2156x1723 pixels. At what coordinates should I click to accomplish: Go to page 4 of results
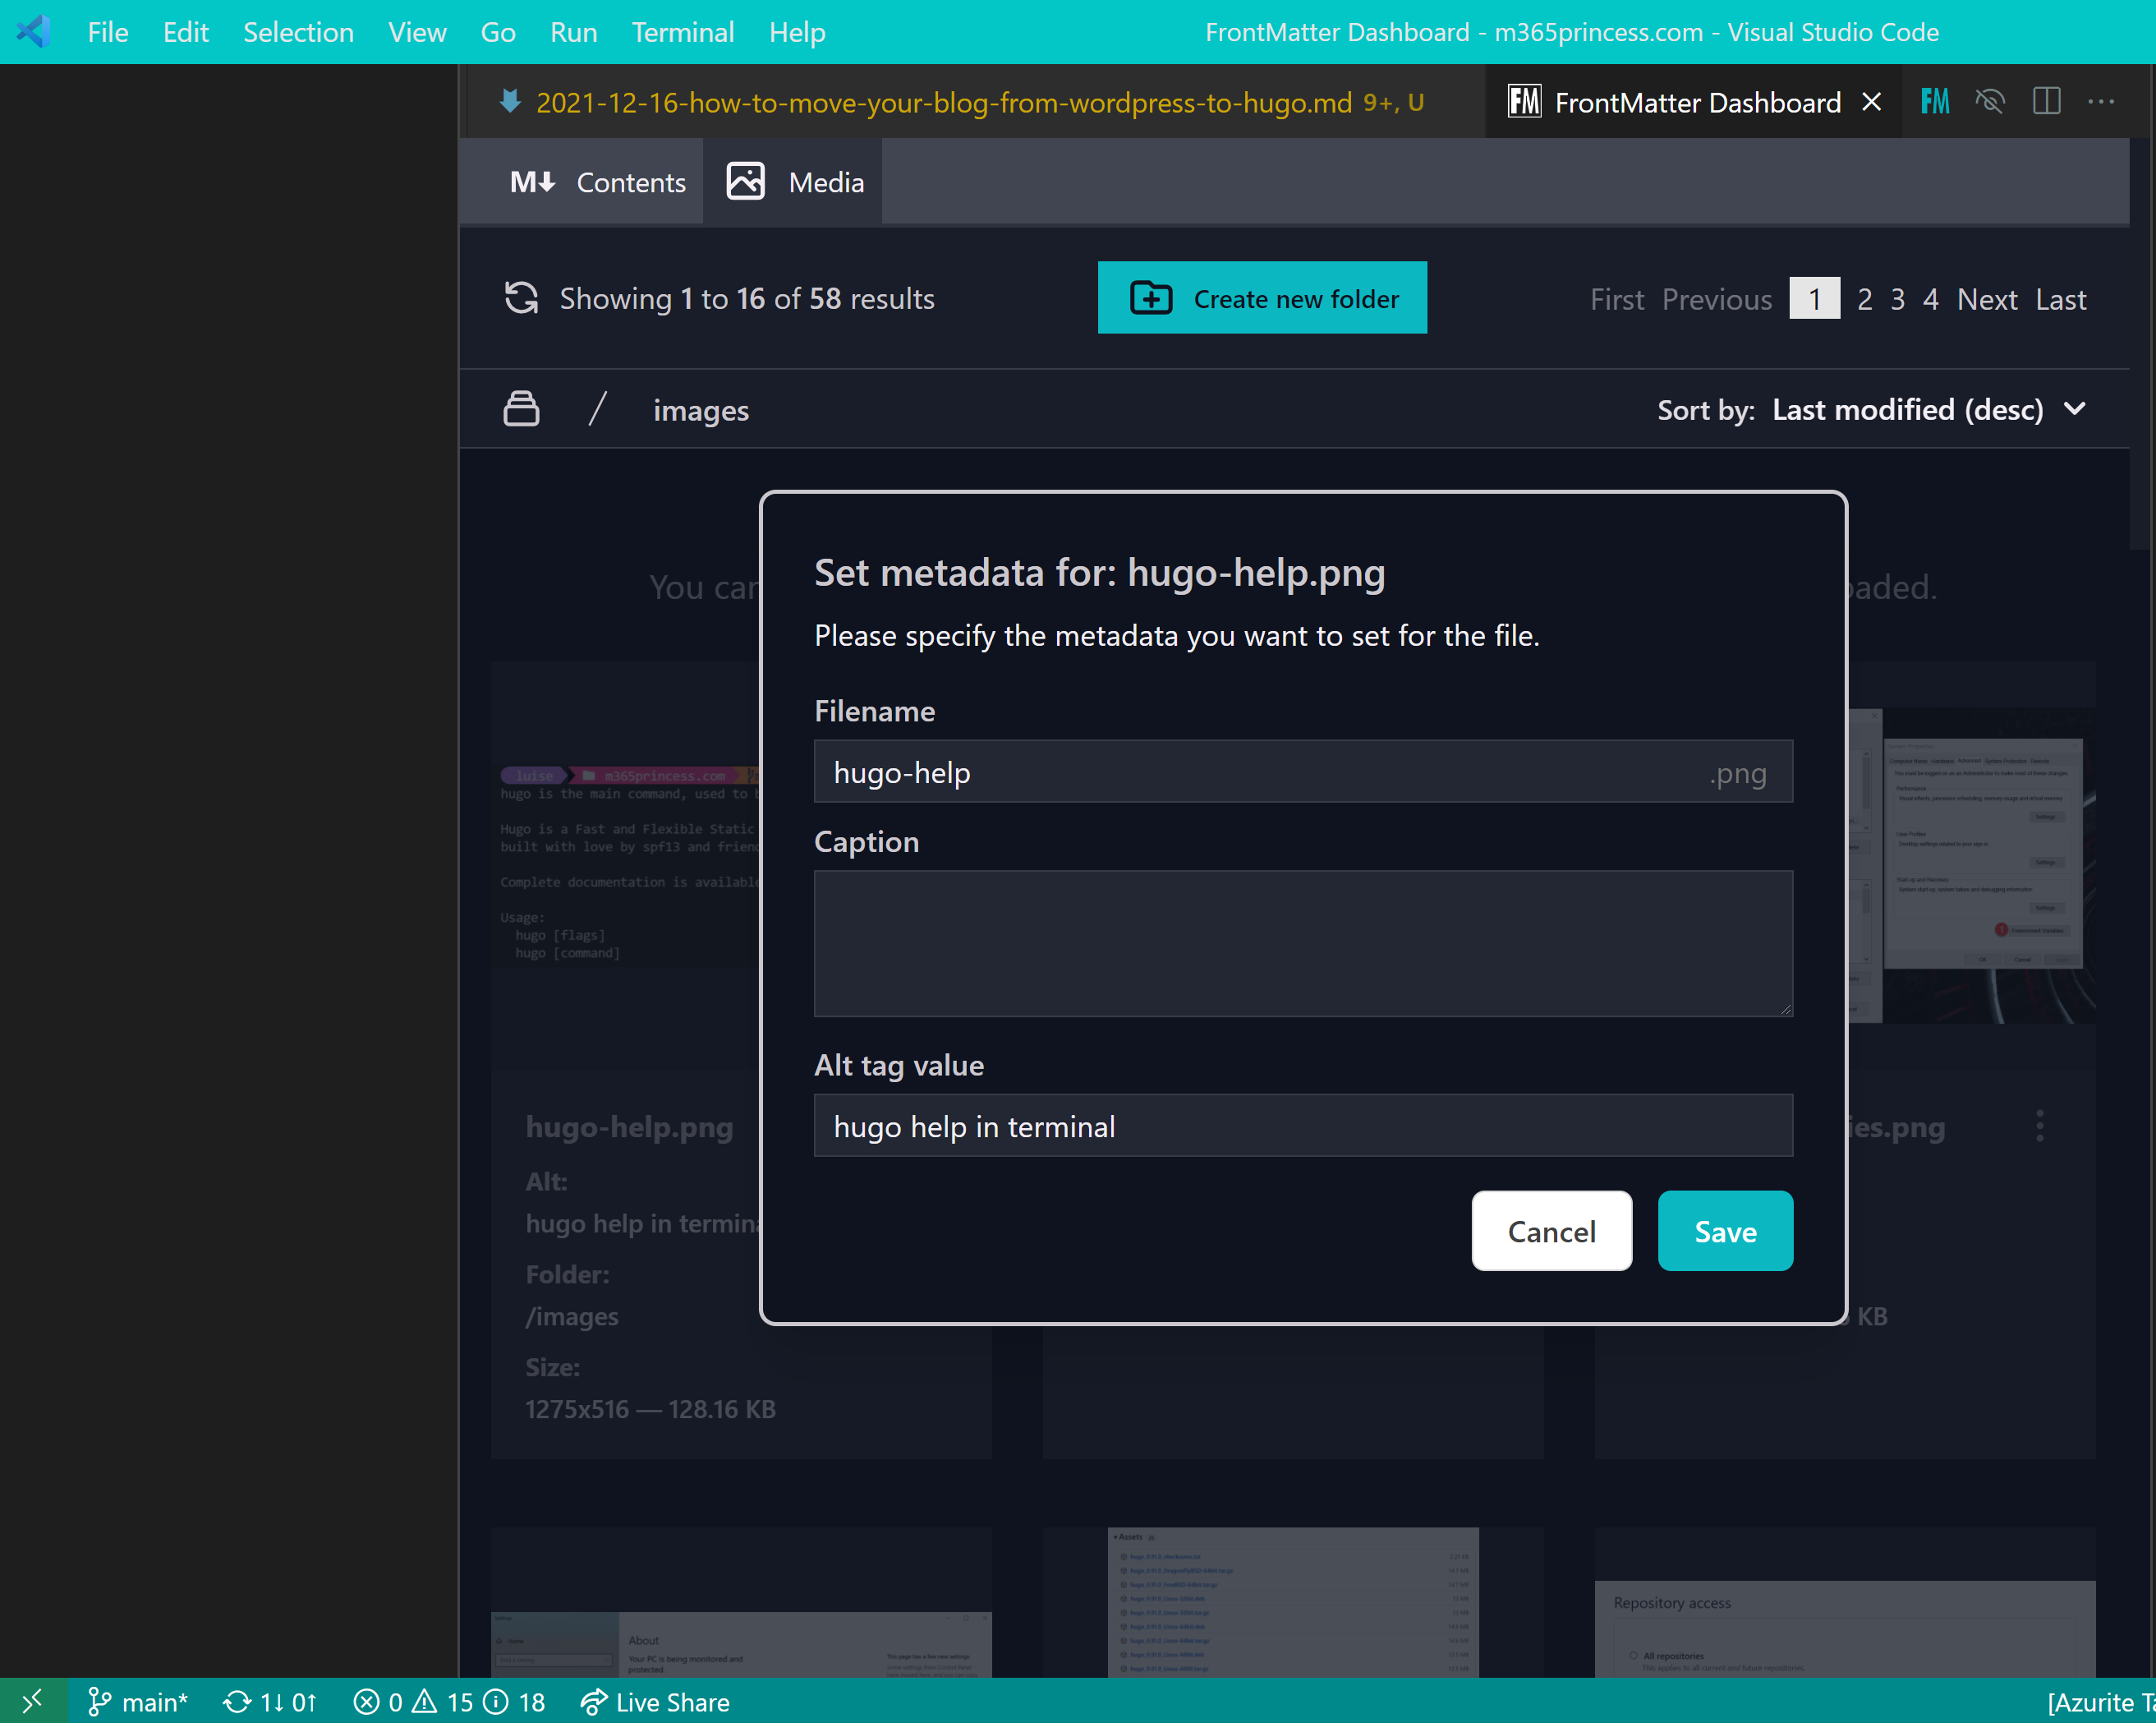point(1931,299)
